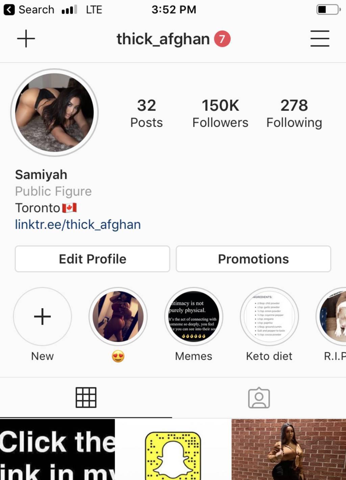The width and height of the screenshot is (346, 480).
Task: Switch to the grid posts tab
Action: coord(86,398)
